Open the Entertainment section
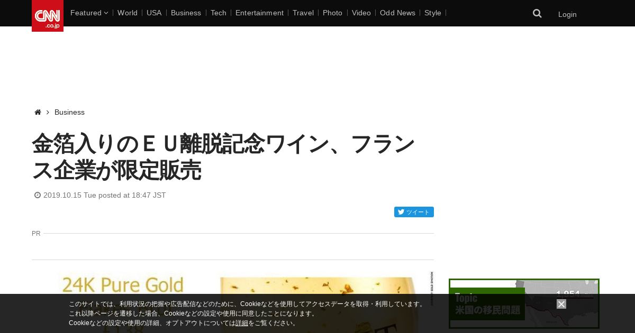 pos(259,13)
